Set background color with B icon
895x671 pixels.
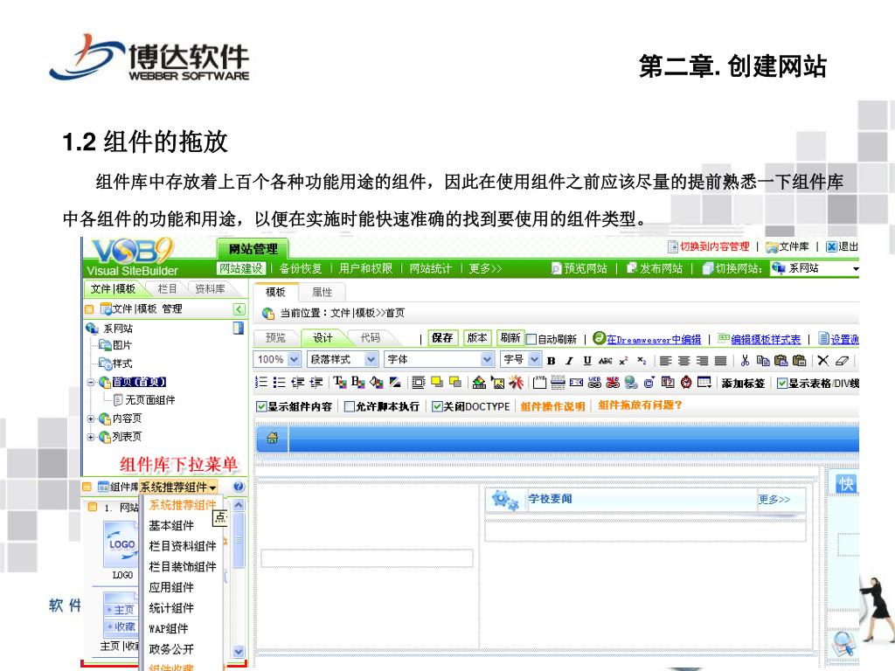(357, 383)
